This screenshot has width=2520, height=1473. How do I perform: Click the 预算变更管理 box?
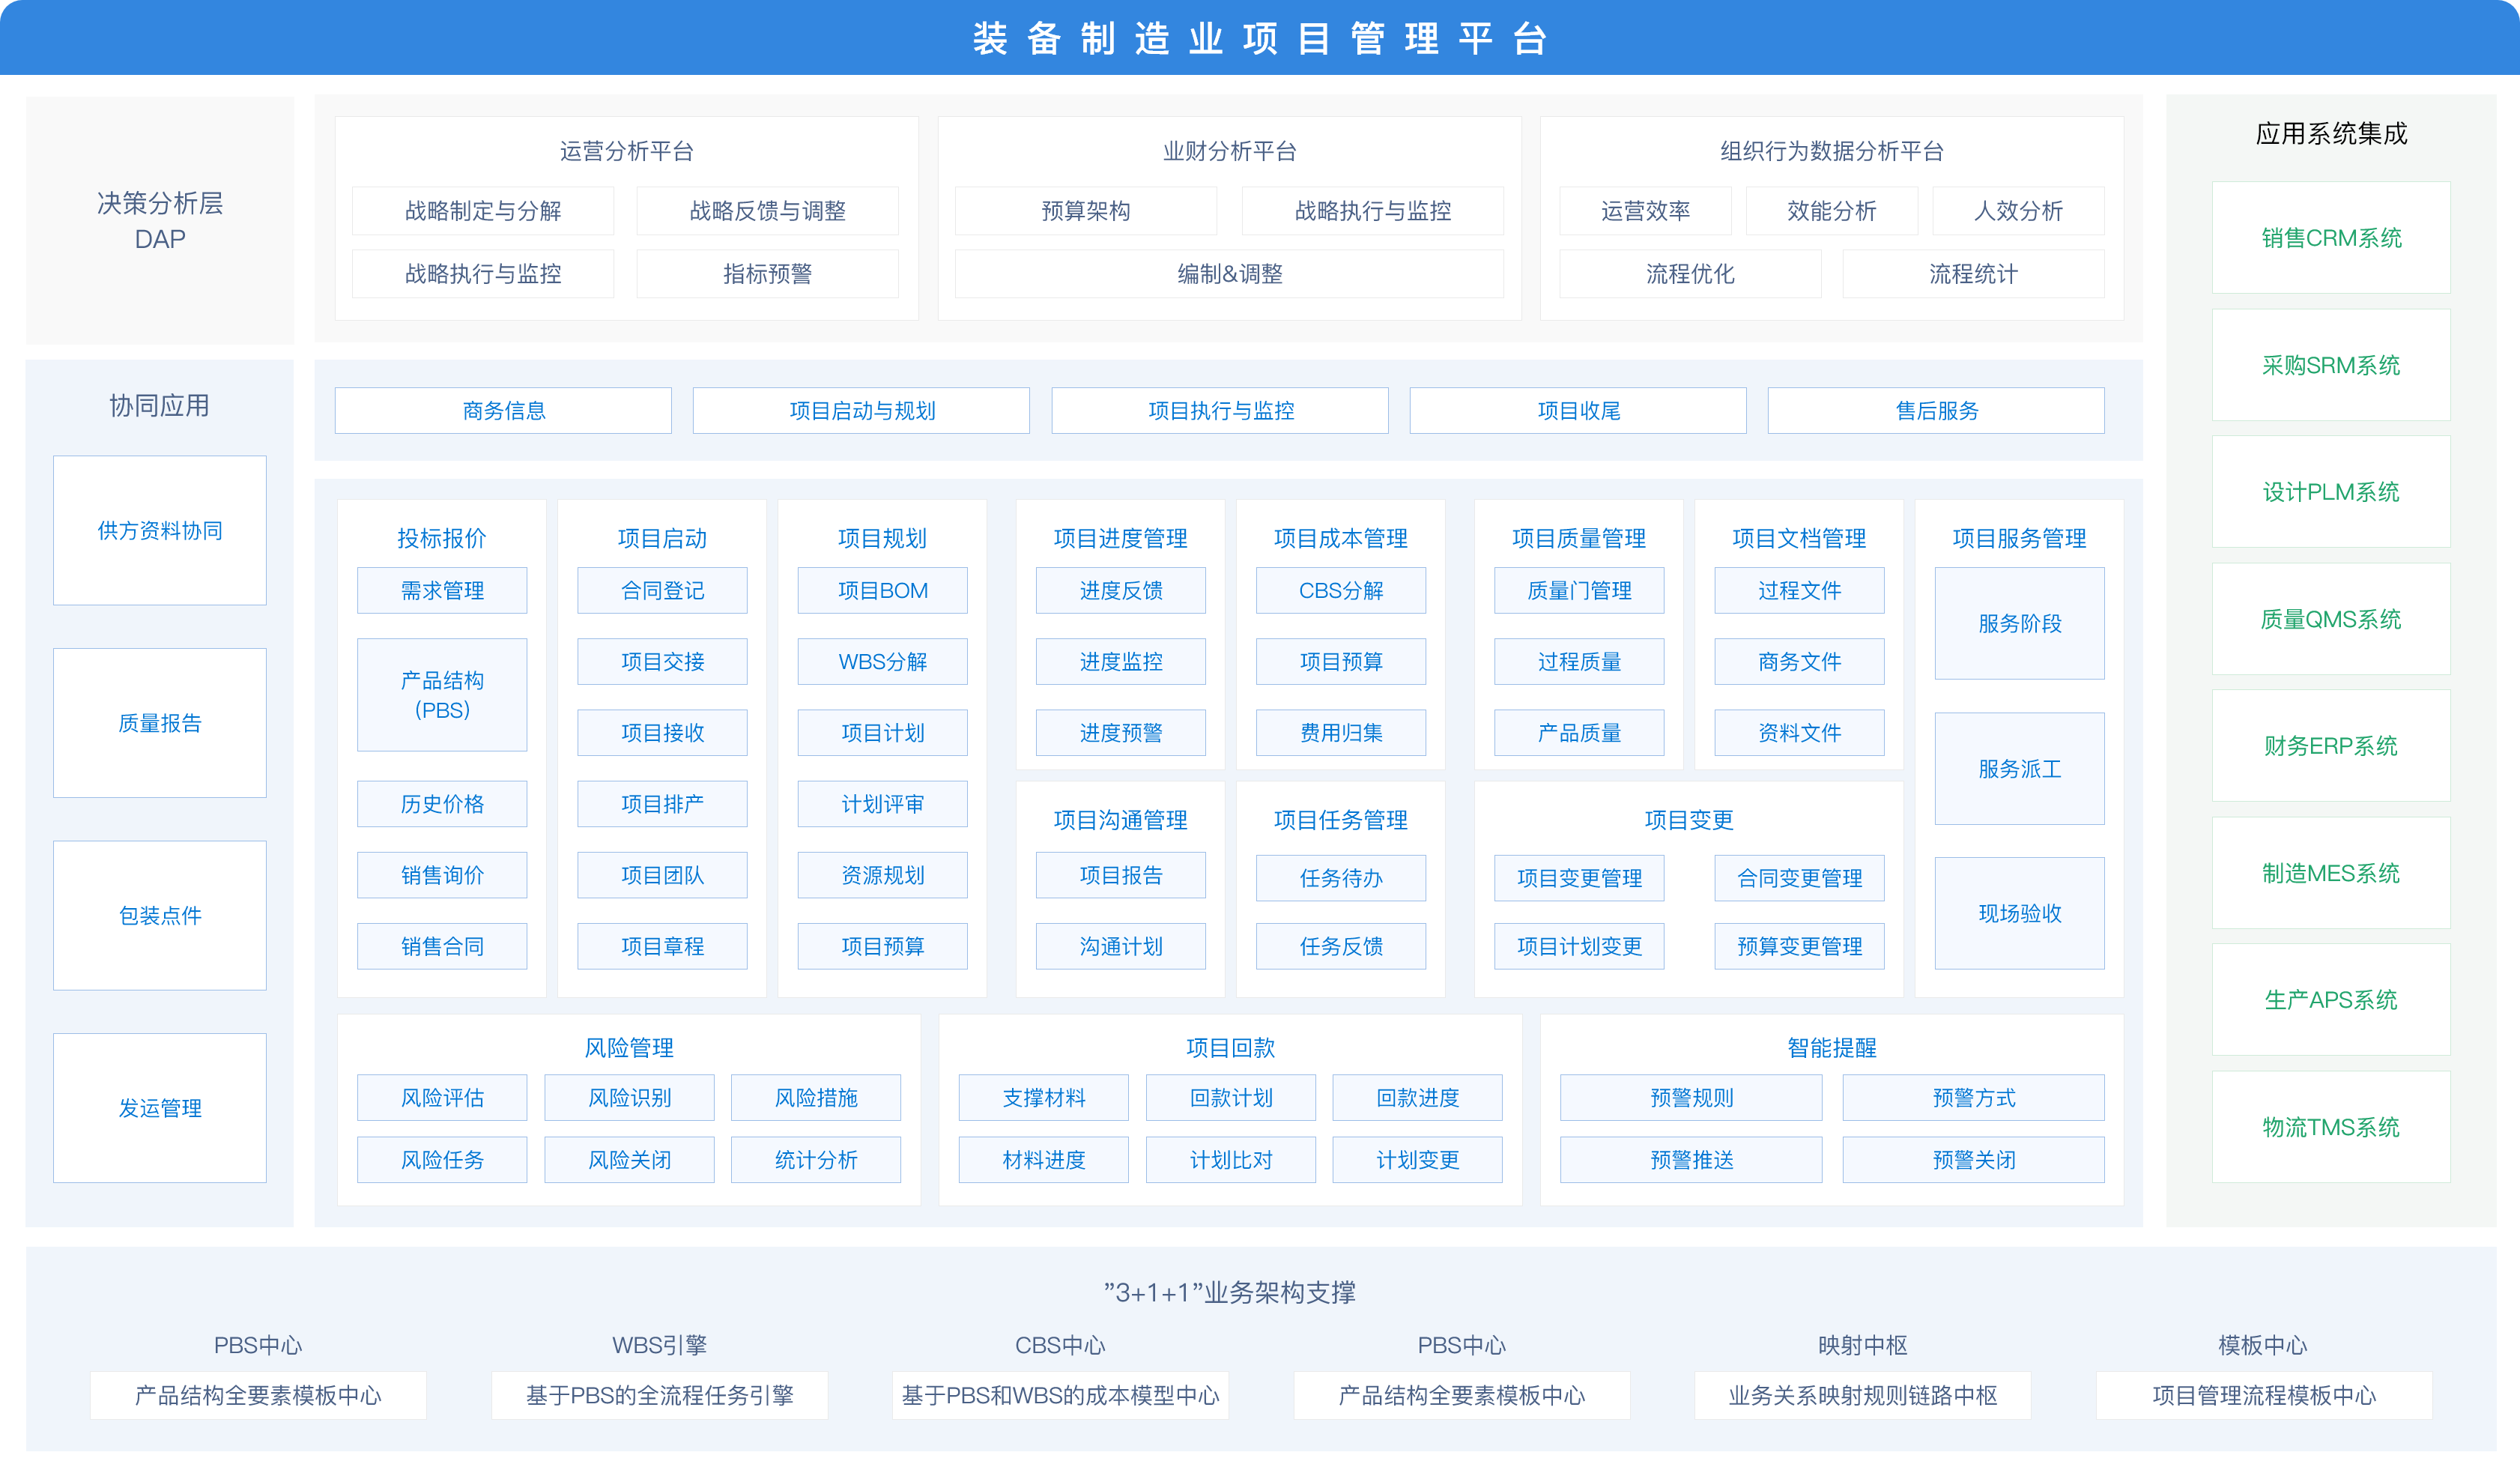(x=1799, y=946)
